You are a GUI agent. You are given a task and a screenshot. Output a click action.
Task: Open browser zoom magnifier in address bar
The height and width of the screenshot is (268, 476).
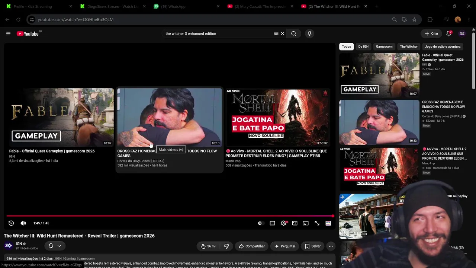point(394,20)
